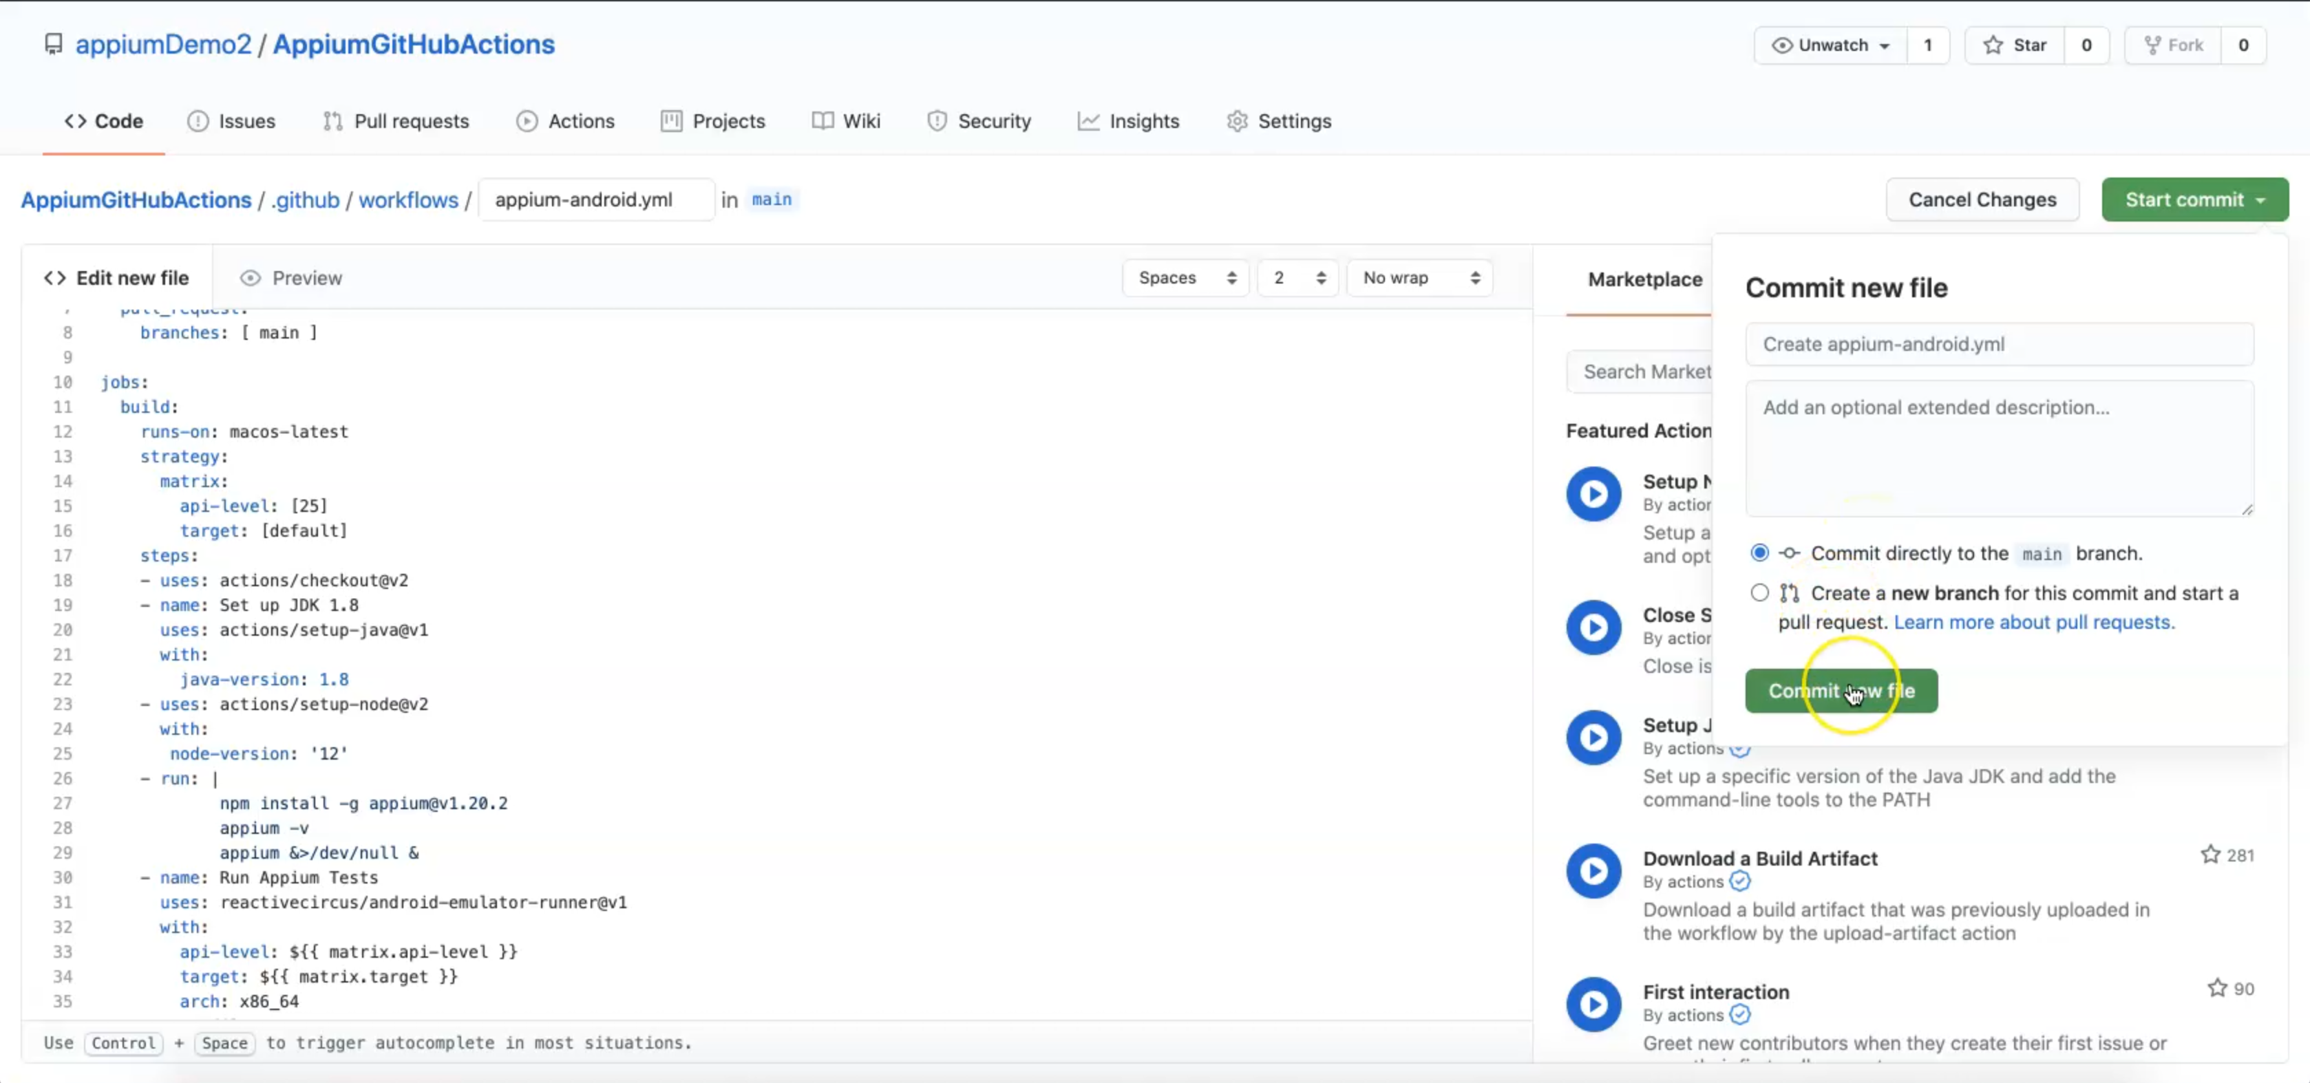
Task: Click the Cancel Changes button
Action: pyautogui.click(x=1982, y=200)
